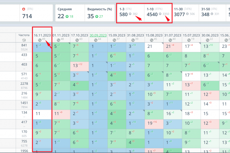230x153 pixels.
Task: Click the cell 1 -11 under 31.07.2023
Action: coord(172,105)
